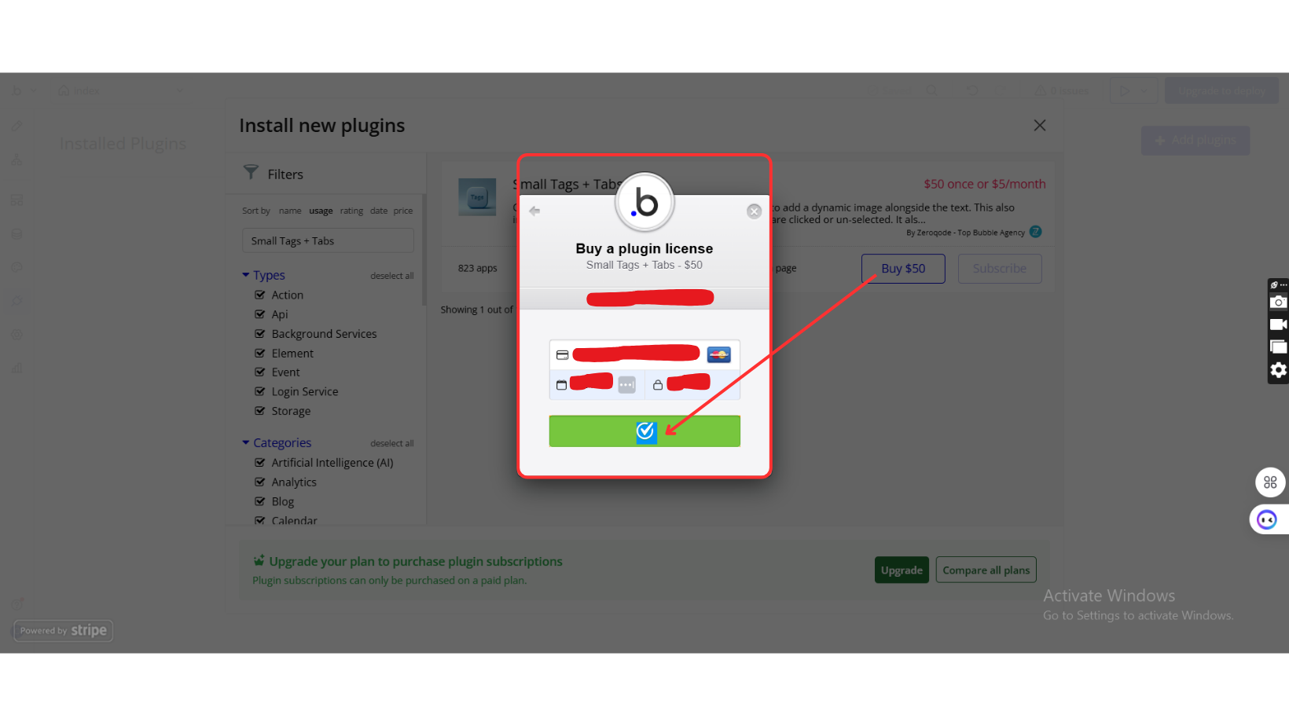The height and width of the screenshot is (726, 1289).
Task: Close the Install new plugins dialog
Action: pos(1040,126)
